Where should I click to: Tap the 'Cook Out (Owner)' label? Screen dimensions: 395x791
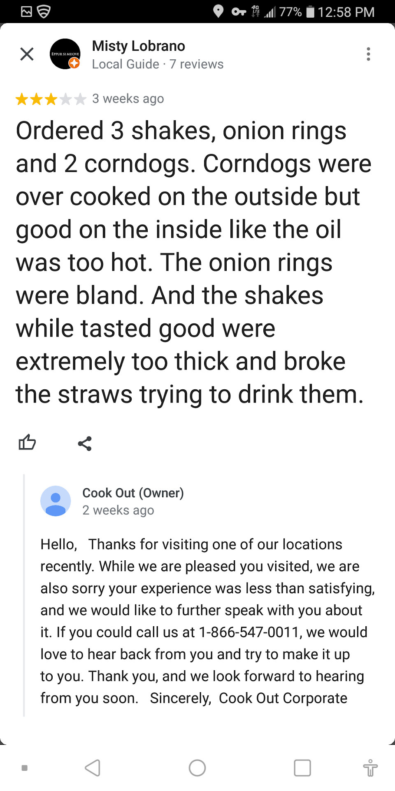click(x=133, y=493)
